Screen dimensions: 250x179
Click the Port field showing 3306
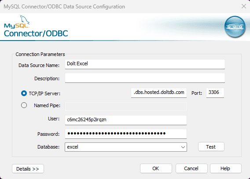point(215,93)
